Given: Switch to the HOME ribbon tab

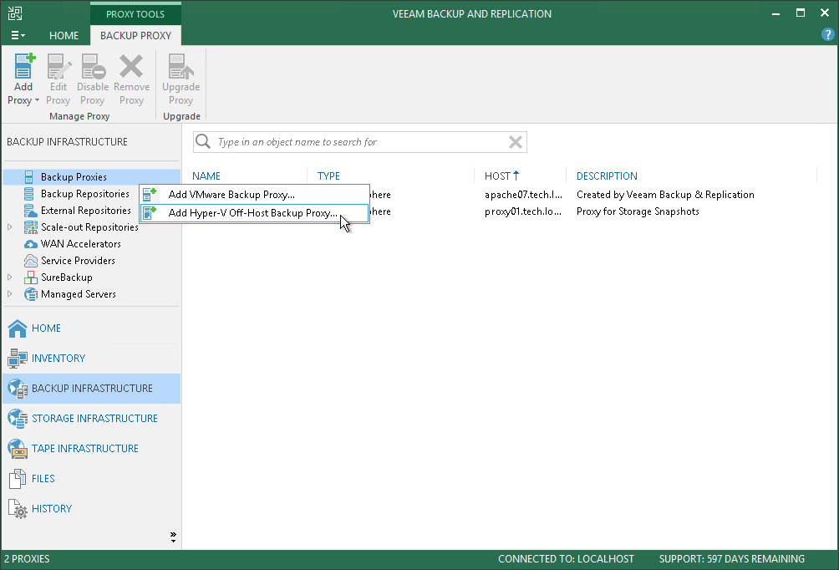Looking at the screenshot, I should pos(64,35).
